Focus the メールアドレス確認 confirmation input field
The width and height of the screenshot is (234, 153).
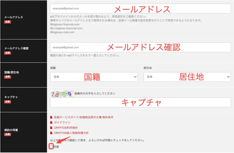point(141,47)
